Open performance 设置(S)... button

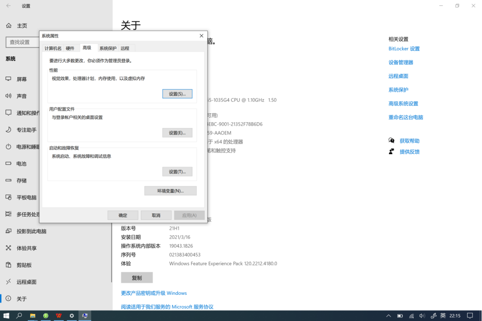click(177, 94)
